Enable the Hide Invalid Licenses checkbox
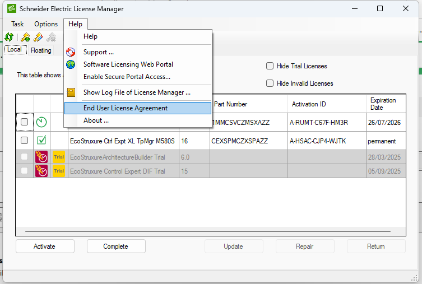The width and height of the screenshot is (422, 284). pos(270,83)
